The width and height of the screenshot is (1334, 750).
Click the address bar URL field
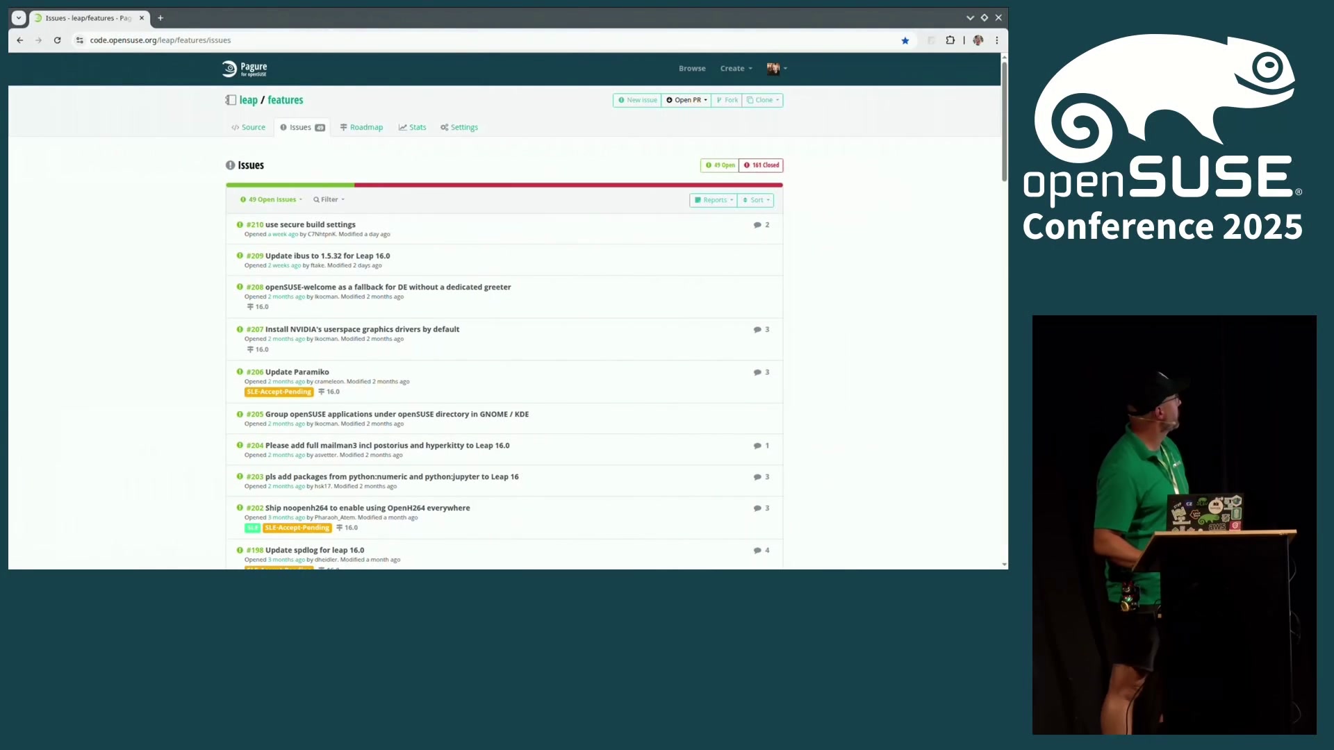pos(486,40)
